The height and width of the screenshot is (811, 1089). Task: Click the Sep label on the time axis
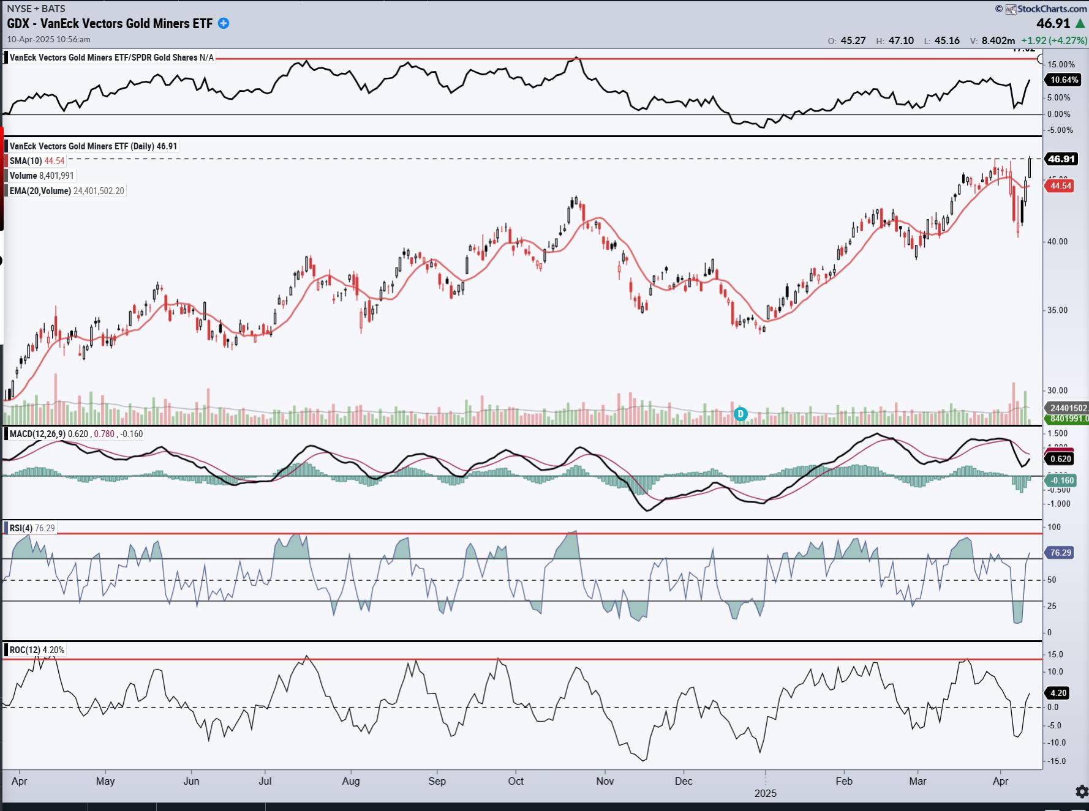coord(437,781)
